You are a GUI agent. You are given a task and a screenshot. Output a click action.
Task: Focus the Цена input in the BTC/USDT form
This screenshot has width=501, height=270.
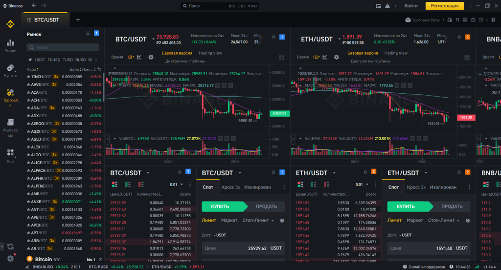(x=243, y=248)
